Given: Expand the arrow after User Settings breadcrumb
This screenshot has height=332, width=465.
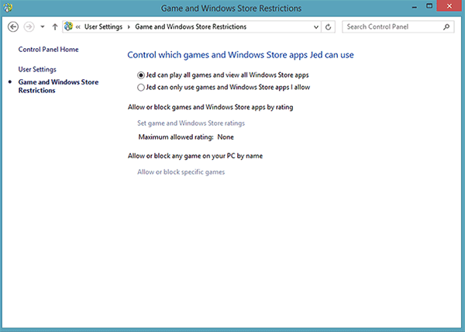Looking at the screenshot, I should click(129, 26).
